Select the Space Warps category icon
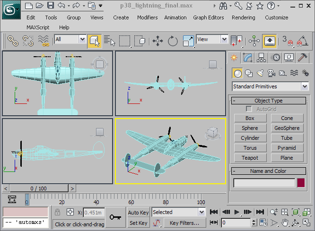The height and width of the screenshot is (231, 315). 294,73
